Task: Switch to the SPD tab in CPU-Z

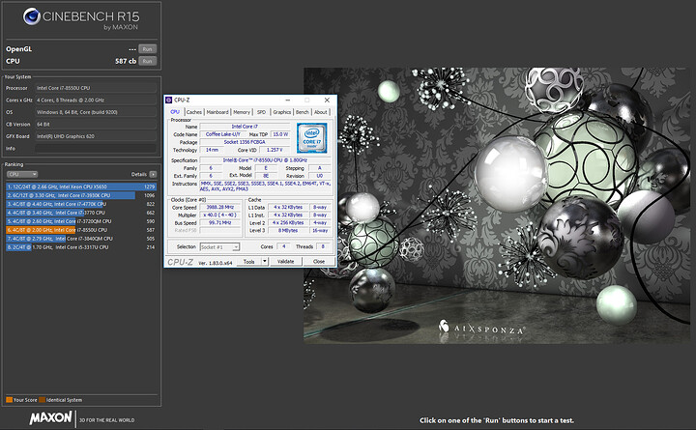Action: [261, 112]
